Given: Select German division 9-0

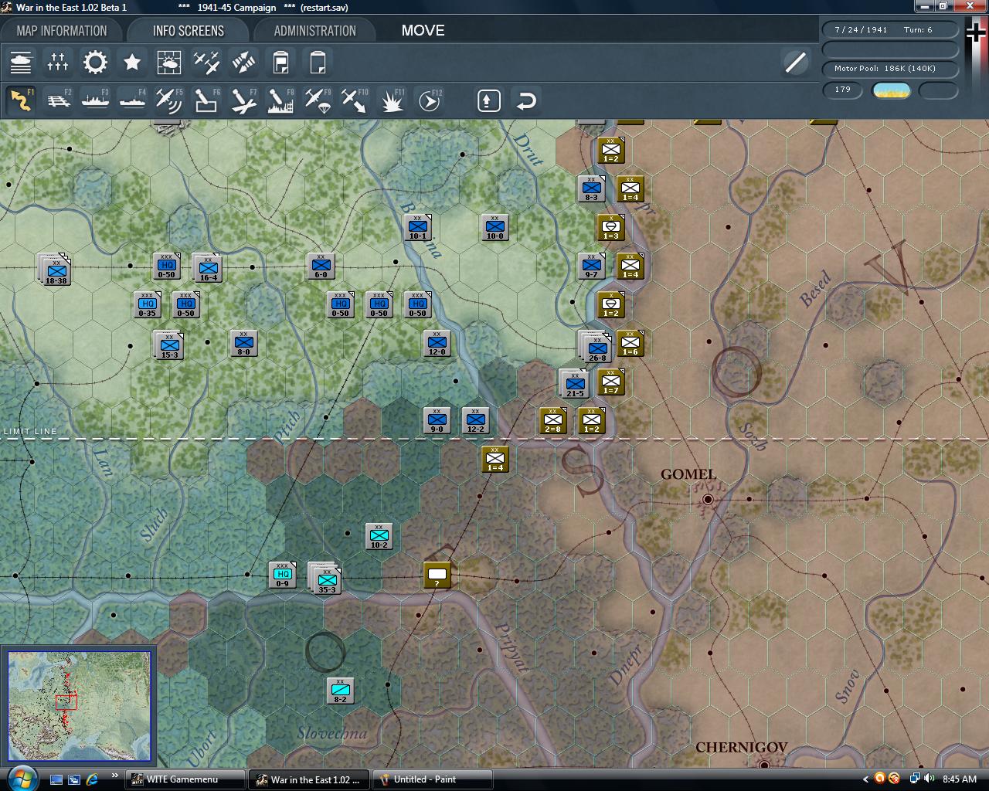Looking at the screenshot, I should 437,420.
